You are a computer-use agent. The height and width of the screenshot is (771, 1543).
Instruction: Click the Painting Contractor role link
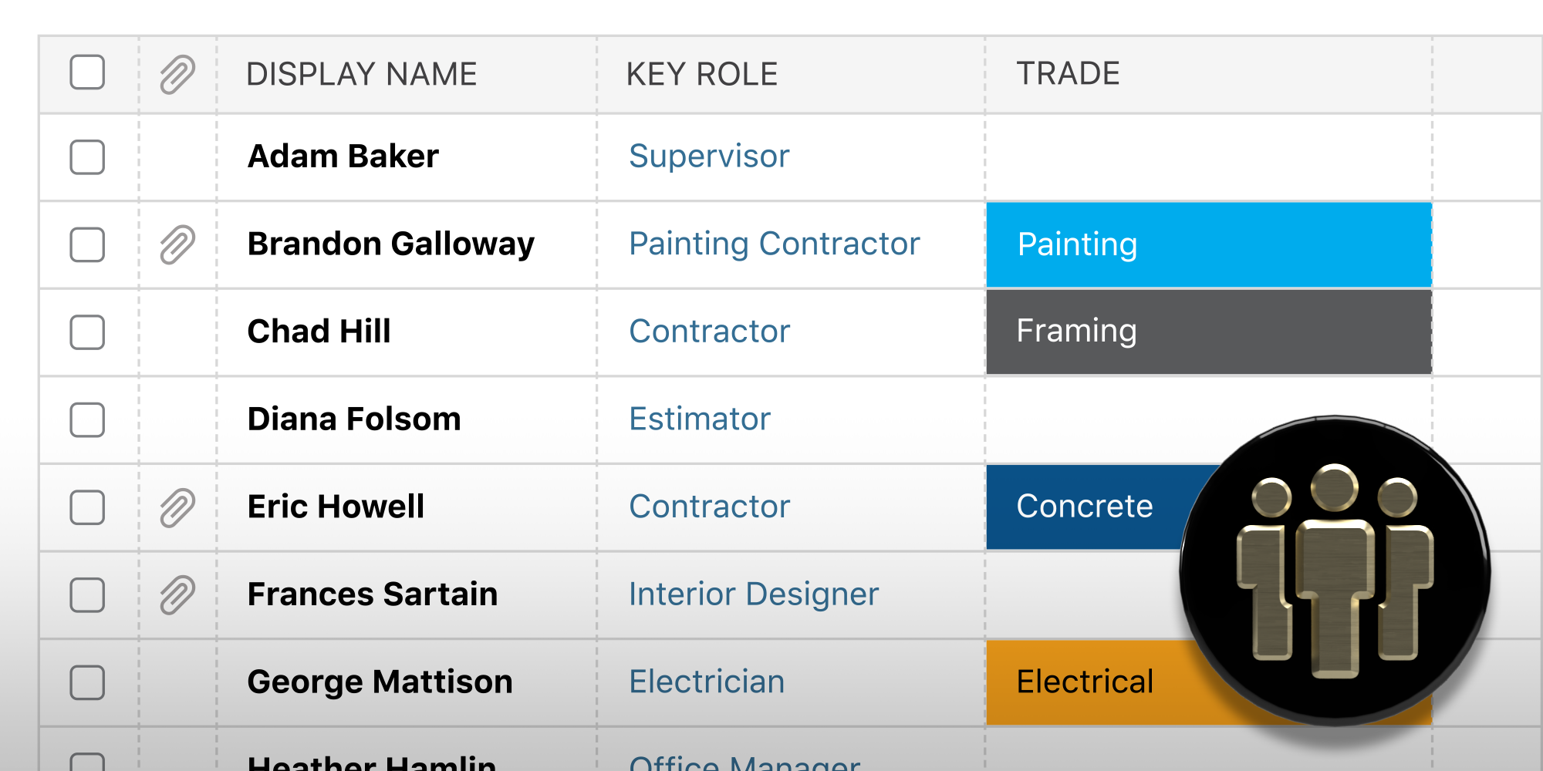774,244
